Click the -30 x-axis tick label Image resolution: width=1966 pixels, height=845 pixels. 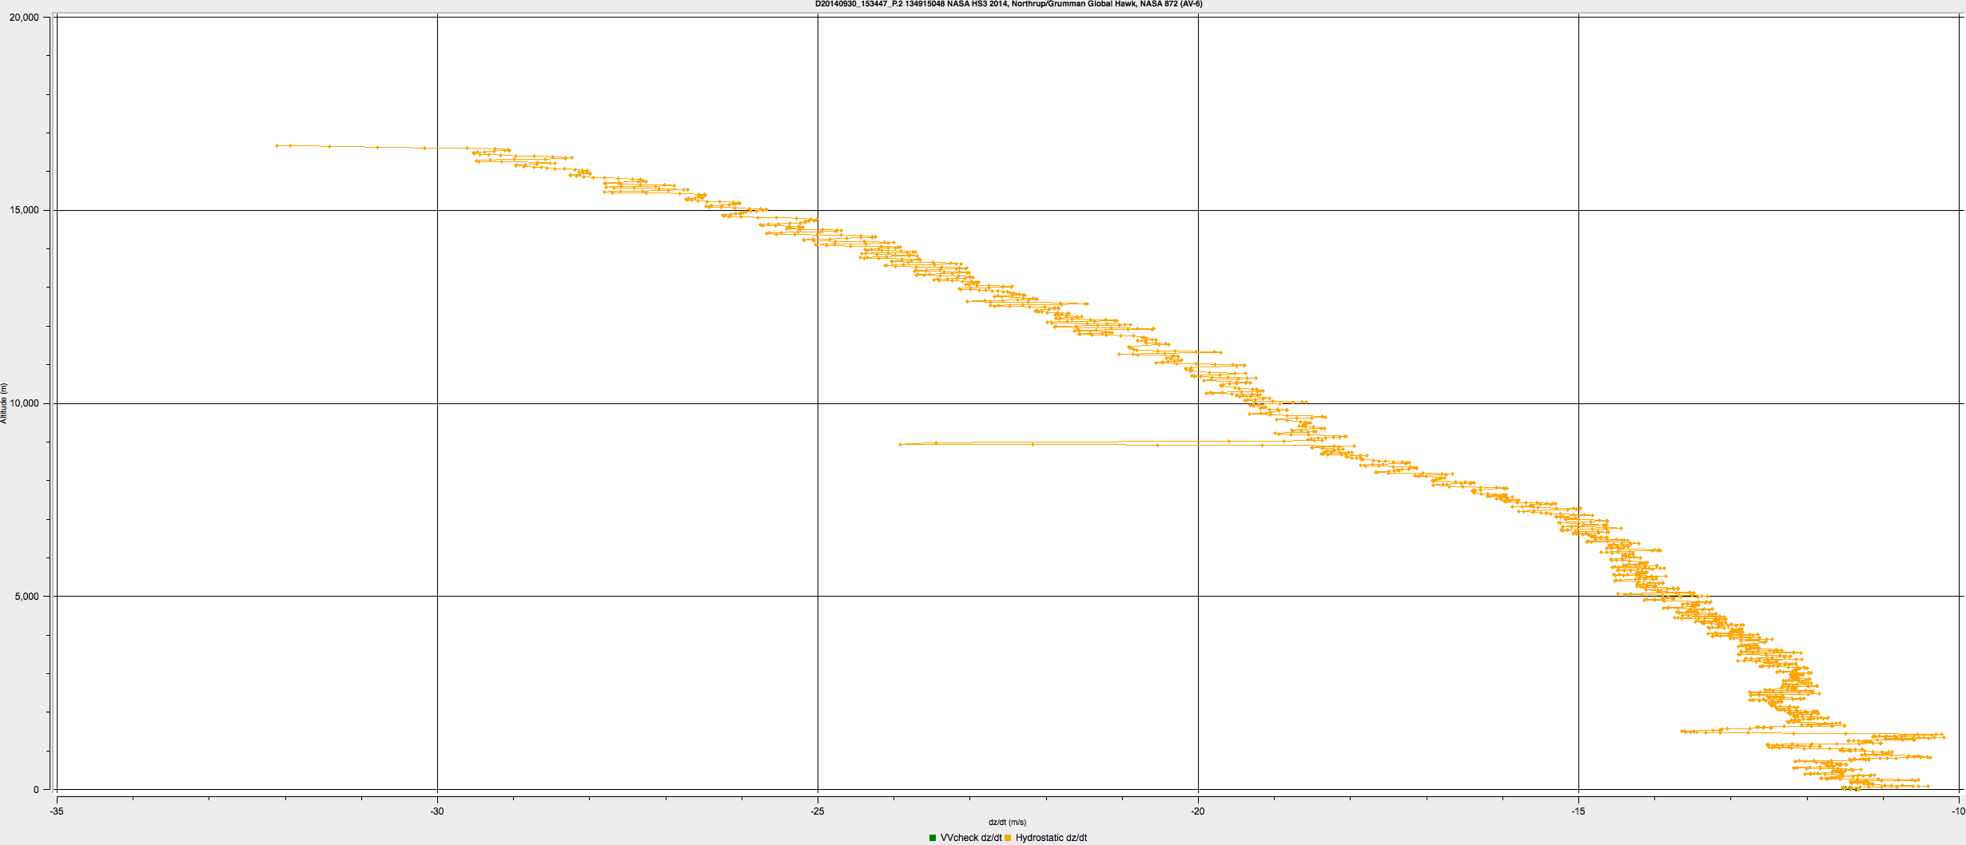click(x=437, y=811)
